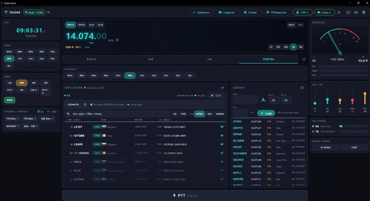This screenshot has height=201, width=370.
Task: Add a memory with + Ekle
Action: point(51,112)
